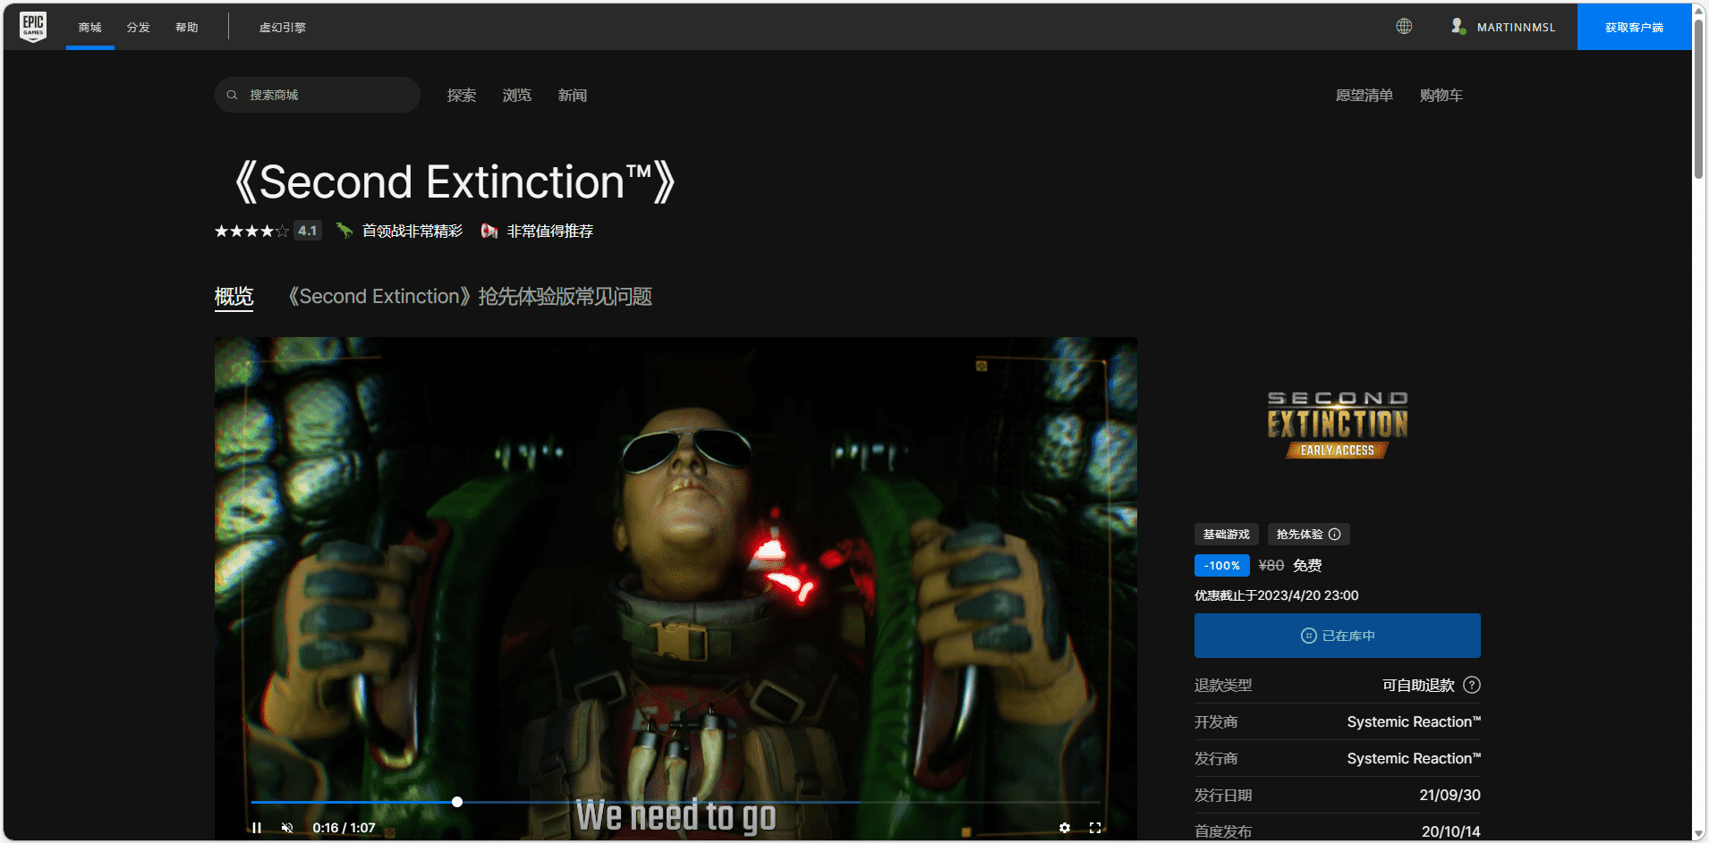Click the Second Extinction logo image
Image resolution: width=1709 pixels, height=843 pixels.
coord(1338,426)
